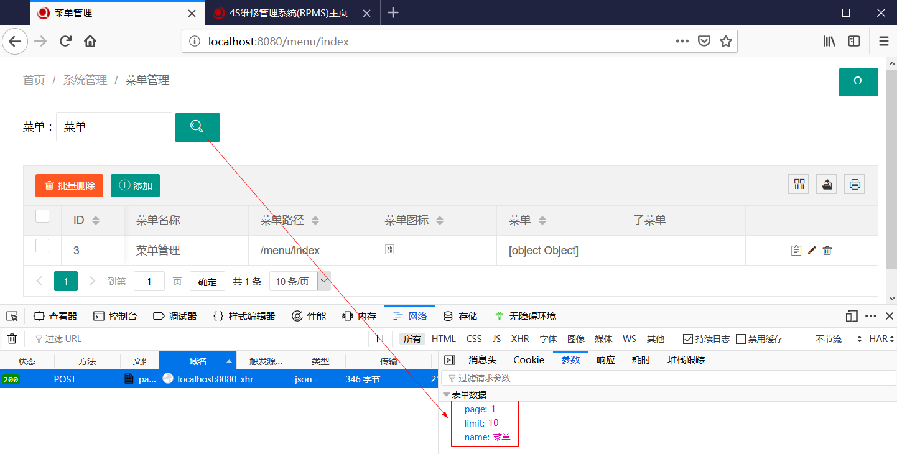Click the orange 批量删除 button

click(69, 185)
